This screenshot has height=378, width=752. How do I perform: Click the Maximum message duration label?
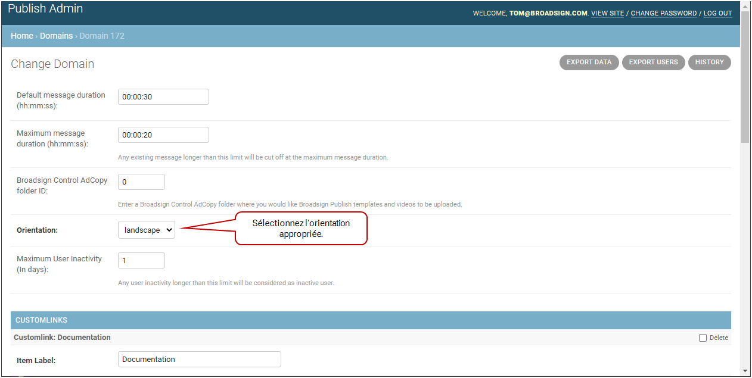pyautogui.click(x=52, y=138)
